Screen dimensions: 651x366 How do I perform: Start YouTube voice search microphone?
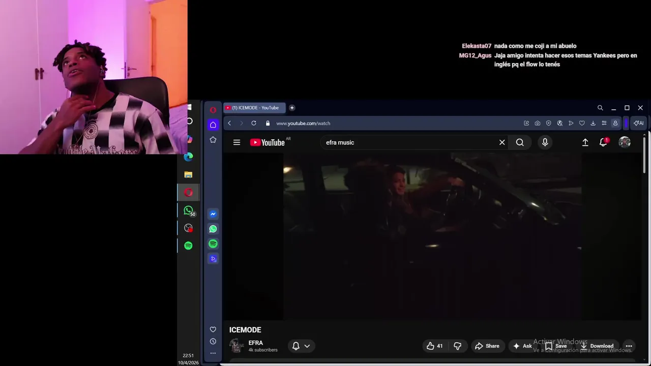click(545, 142)
